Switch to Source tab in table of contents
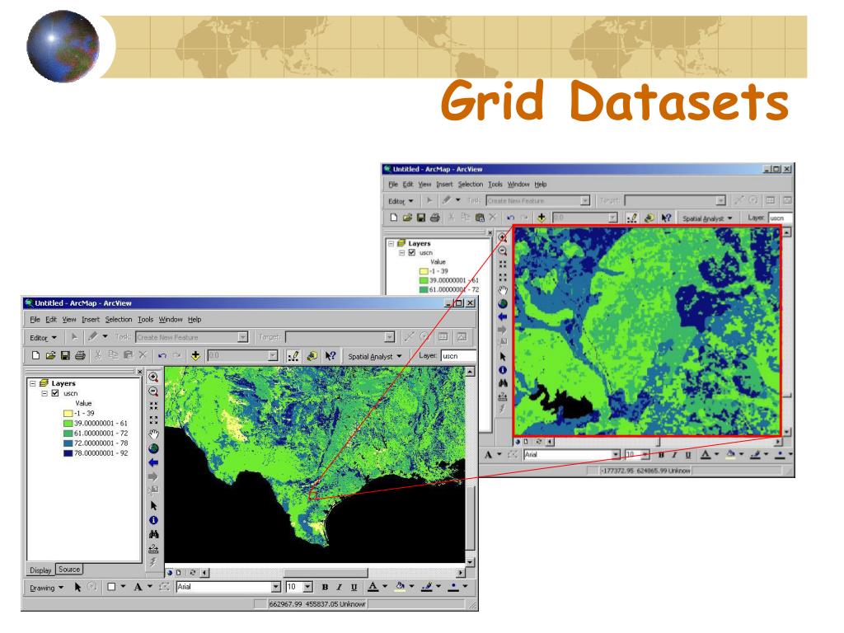 (69, 570)
